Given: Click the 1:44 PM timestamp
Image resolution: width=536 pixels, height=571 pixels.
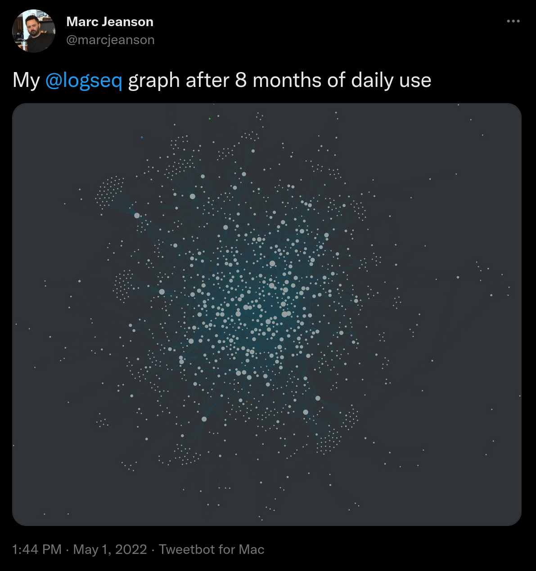Looking at the screenshot, I should [37, 549].
